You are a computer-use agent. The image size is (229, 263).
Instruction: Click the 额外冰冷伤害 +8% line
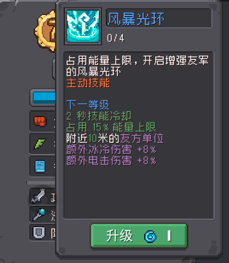click(x=111, y=149)
